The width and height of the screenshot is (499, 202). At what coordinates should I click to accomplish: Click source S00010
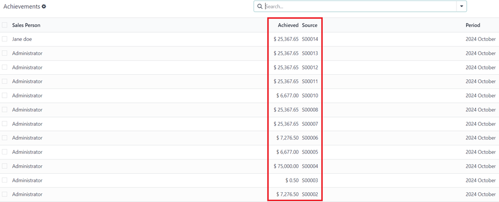[x=310, y=96]
